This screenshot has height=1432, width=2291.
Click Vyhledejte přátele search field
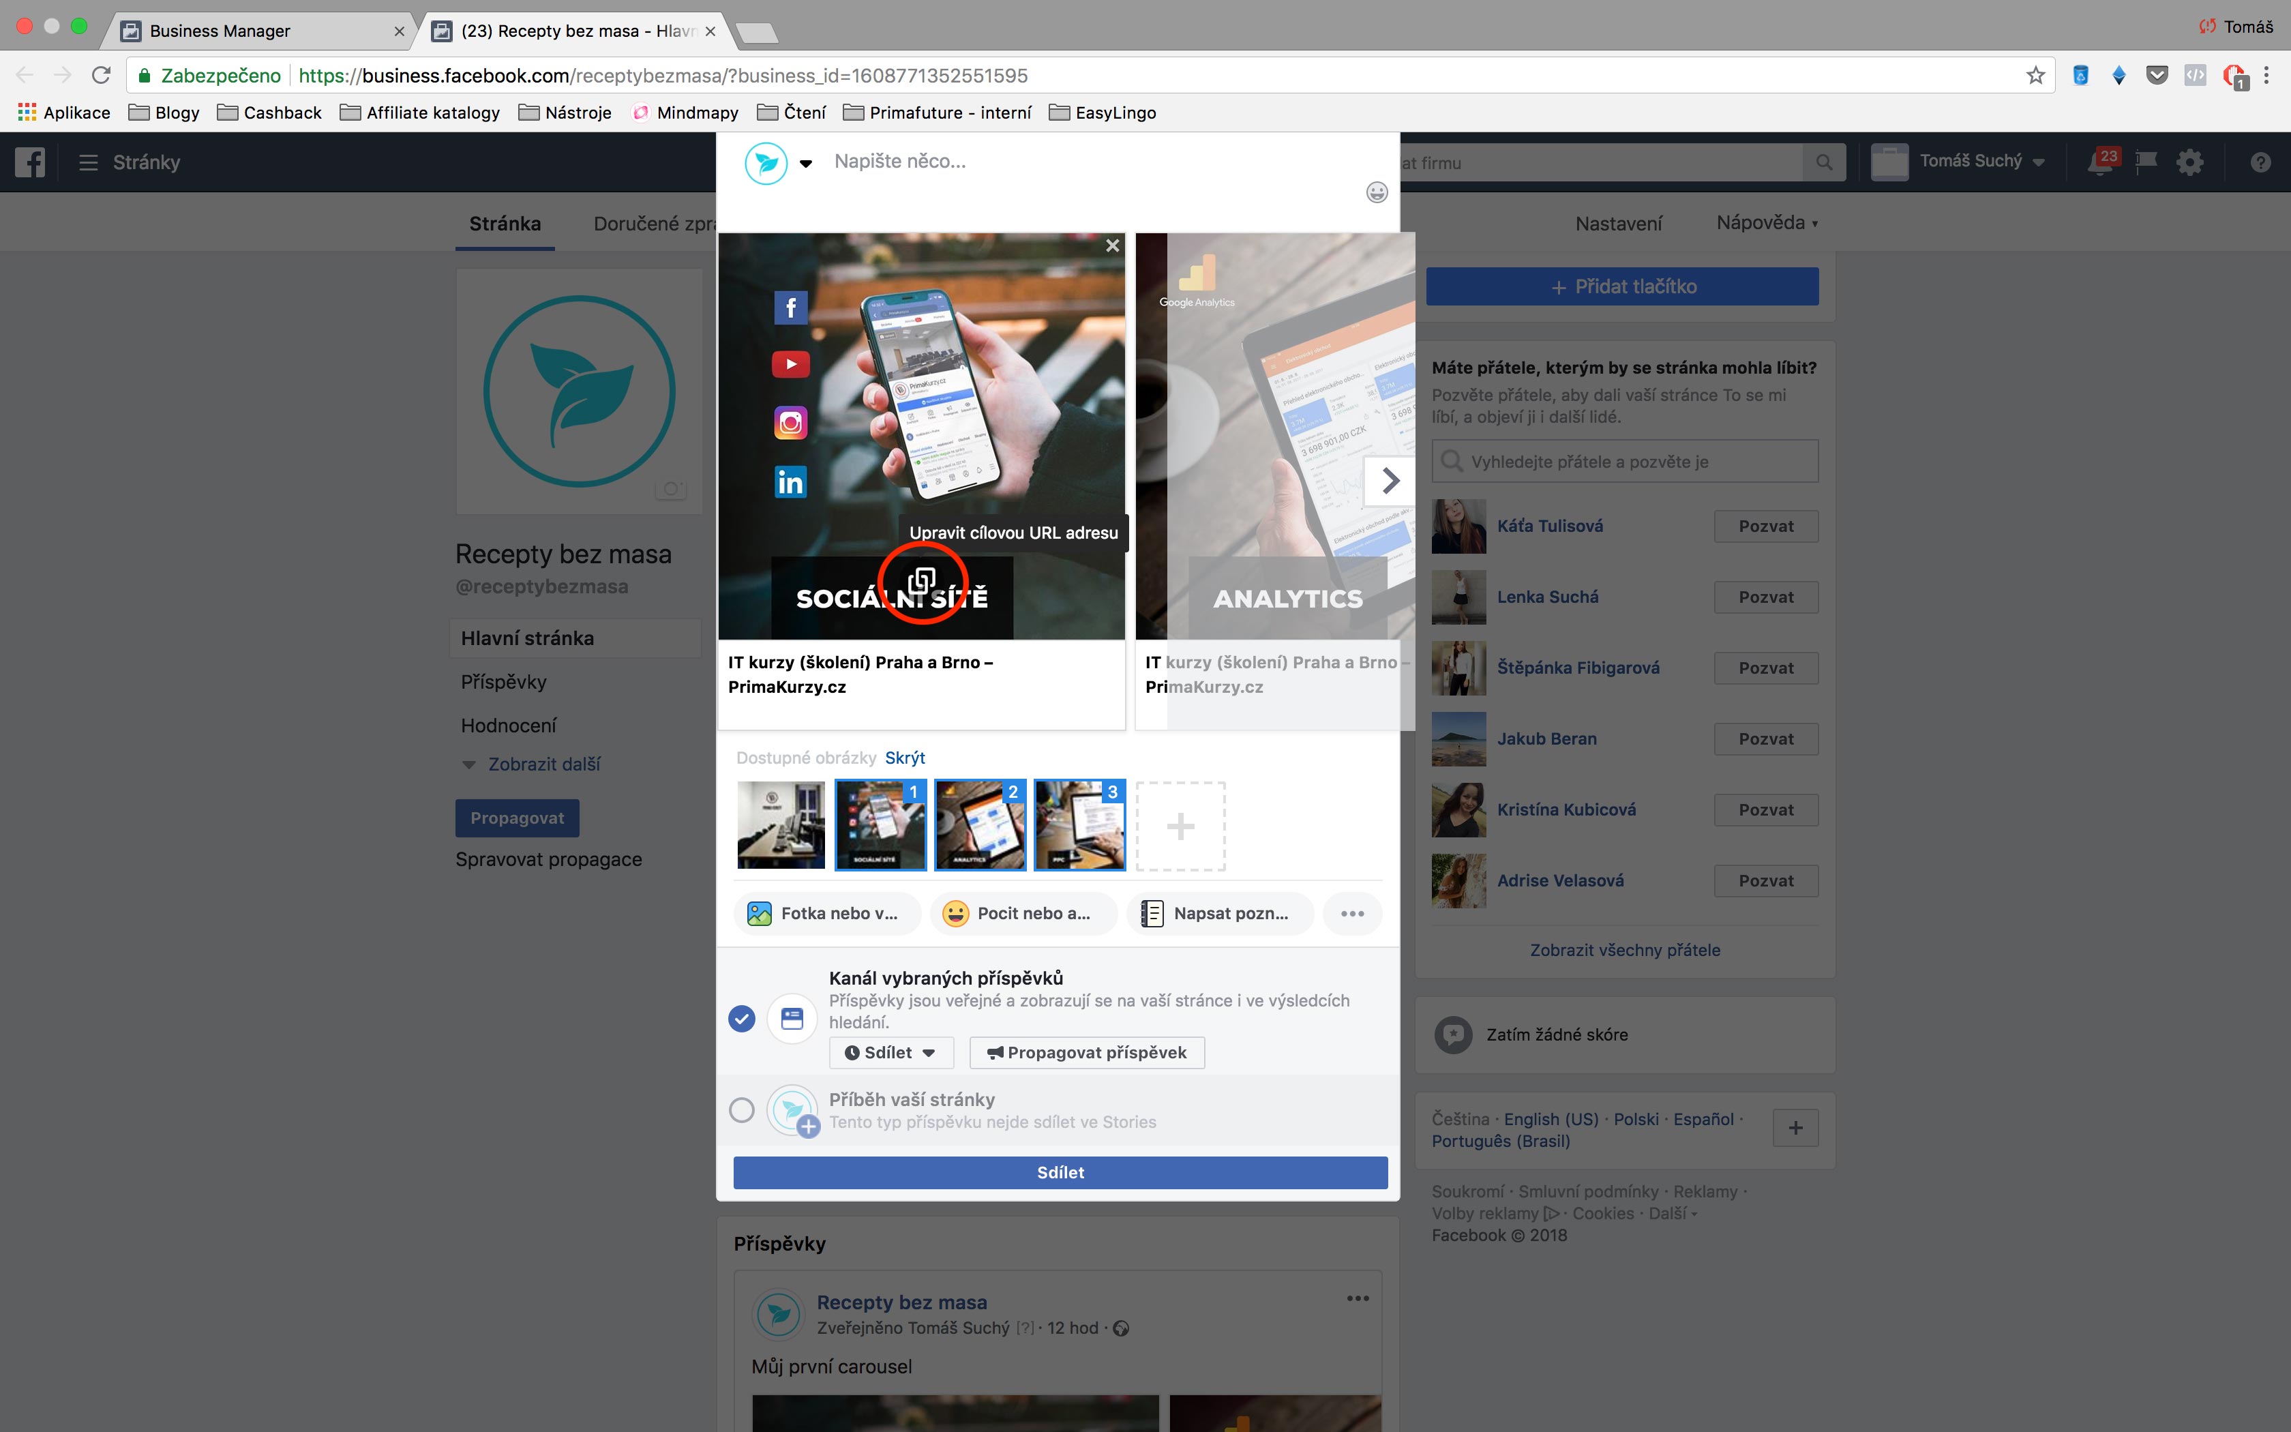coord(1625,461)
